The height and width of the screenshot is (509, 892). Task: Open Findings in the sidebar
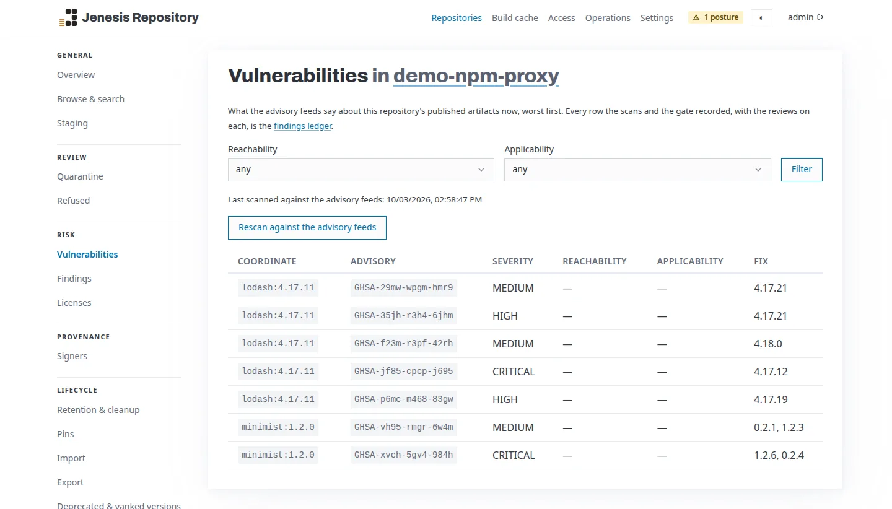click(x=74, y=279)
